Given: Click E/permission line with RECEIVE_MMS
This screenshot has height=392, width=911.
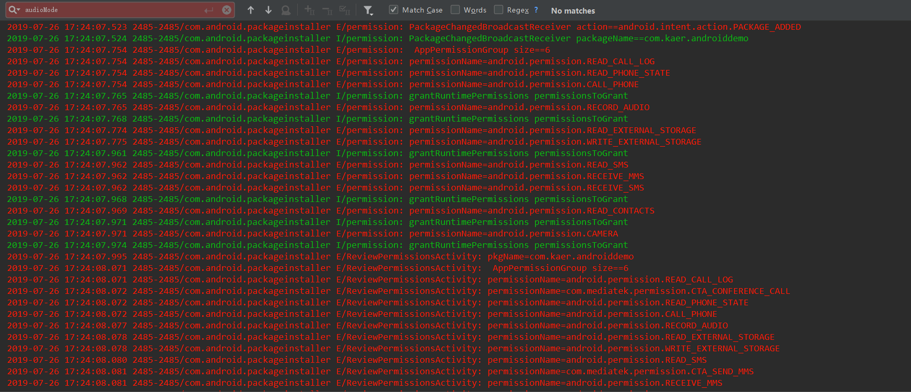Looking at the screenshot, I should 325,176.
